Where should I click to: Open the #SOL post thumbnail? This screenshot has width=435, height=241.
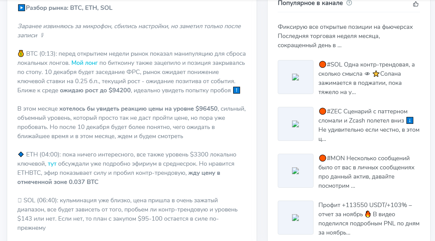tap(295, 77)
